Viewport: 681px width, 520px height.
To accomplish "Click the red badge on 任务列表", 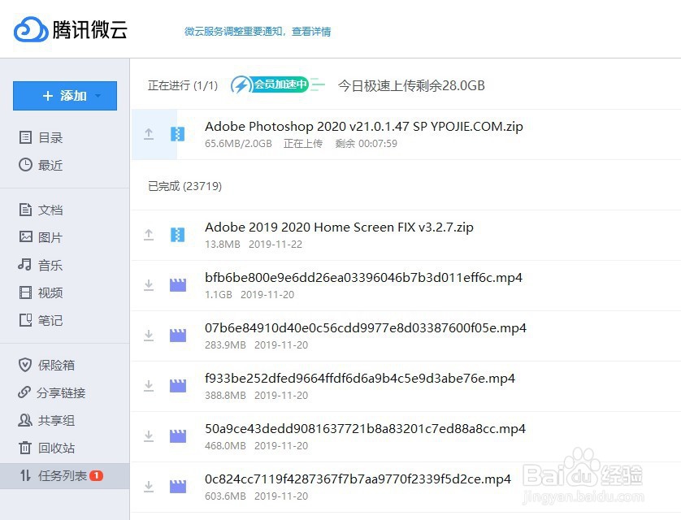I will (x=96, y=476).
